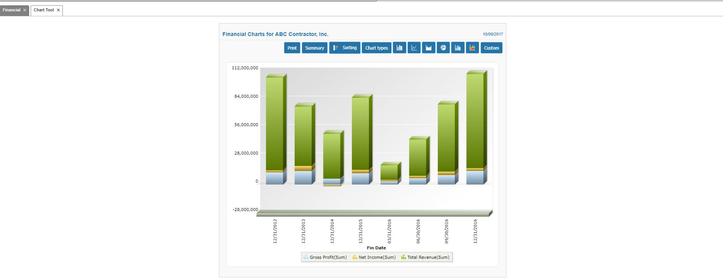This screenshot has height=280, width=723.
Task: Switch to the line chart icon
Action: 414,48
